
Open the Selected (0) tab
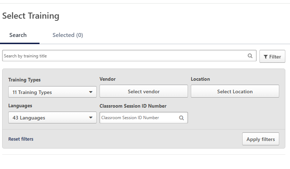68,35
